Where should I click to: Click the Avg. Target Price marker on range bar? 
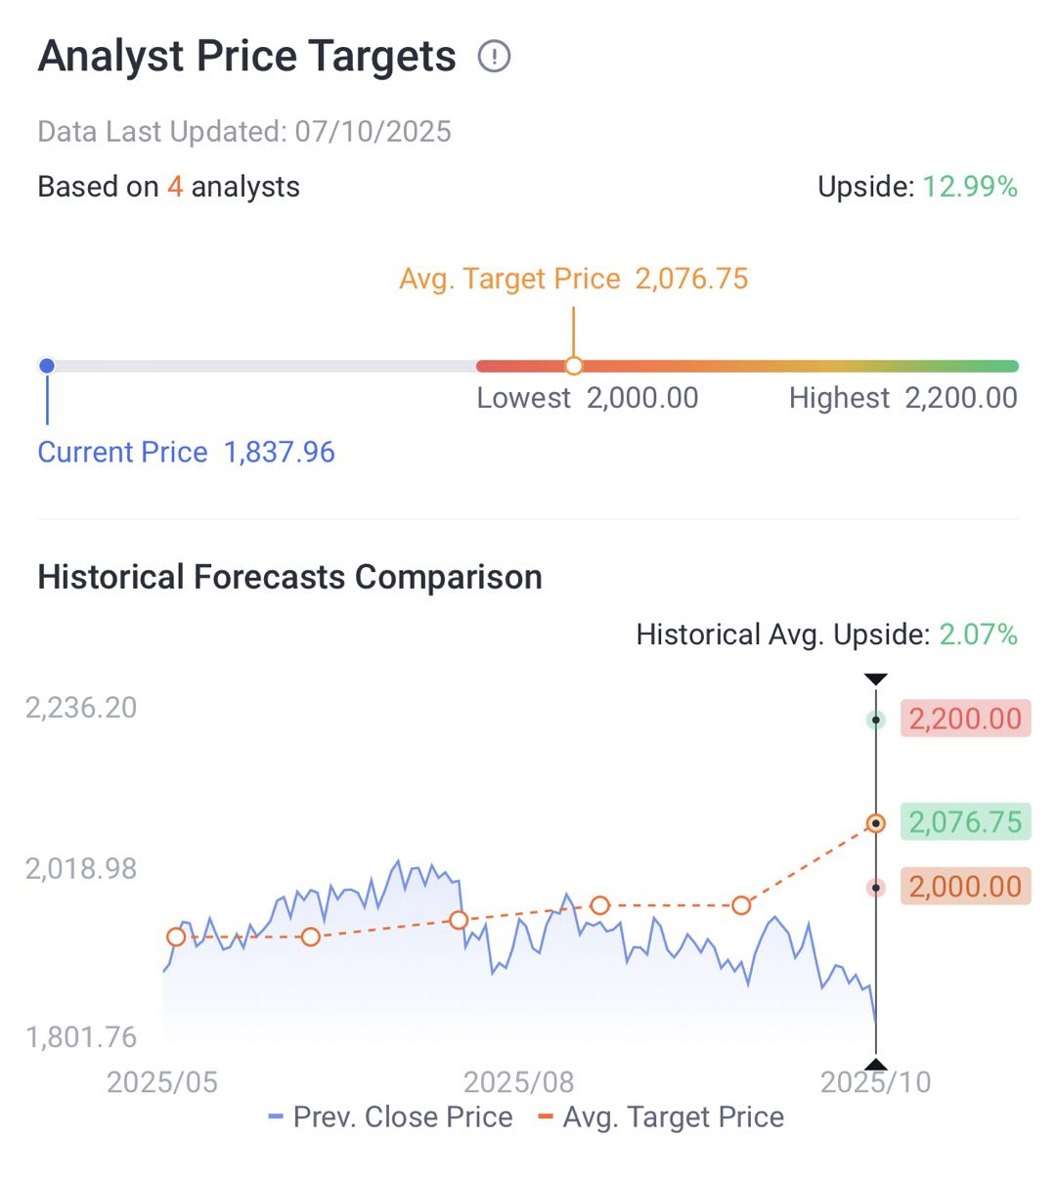574,366
